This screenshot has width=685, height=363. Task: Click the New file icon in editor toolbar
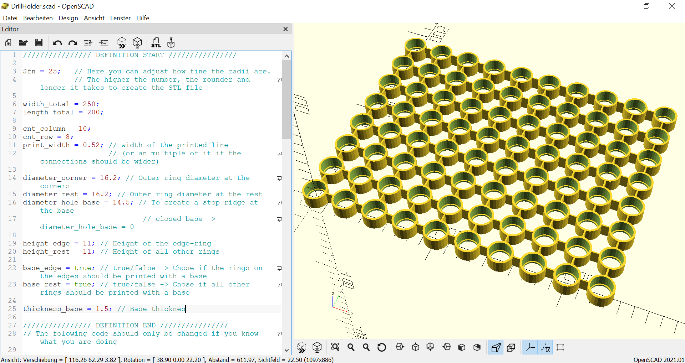pyautogui.click(x=8, y=43)
